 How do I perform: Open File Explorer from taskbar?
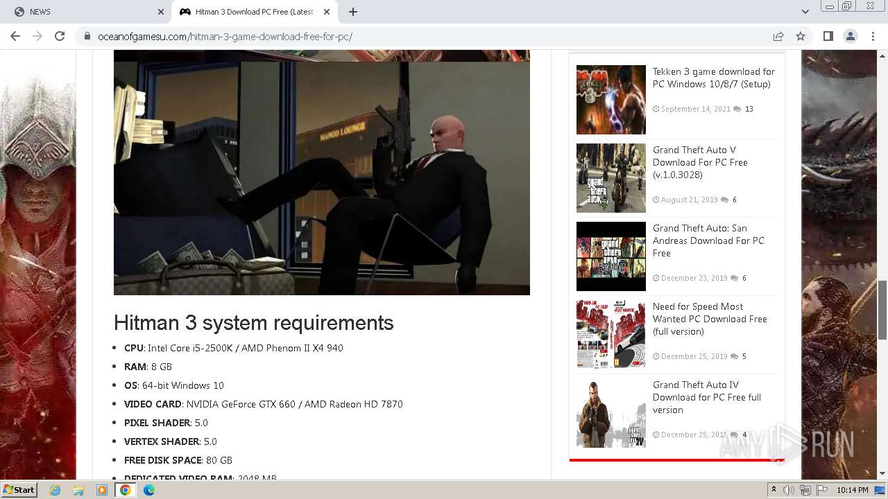78,490
